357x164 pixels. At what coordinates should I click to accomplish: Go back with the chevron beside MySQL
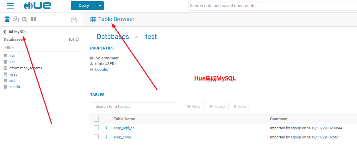click(5, 32)
